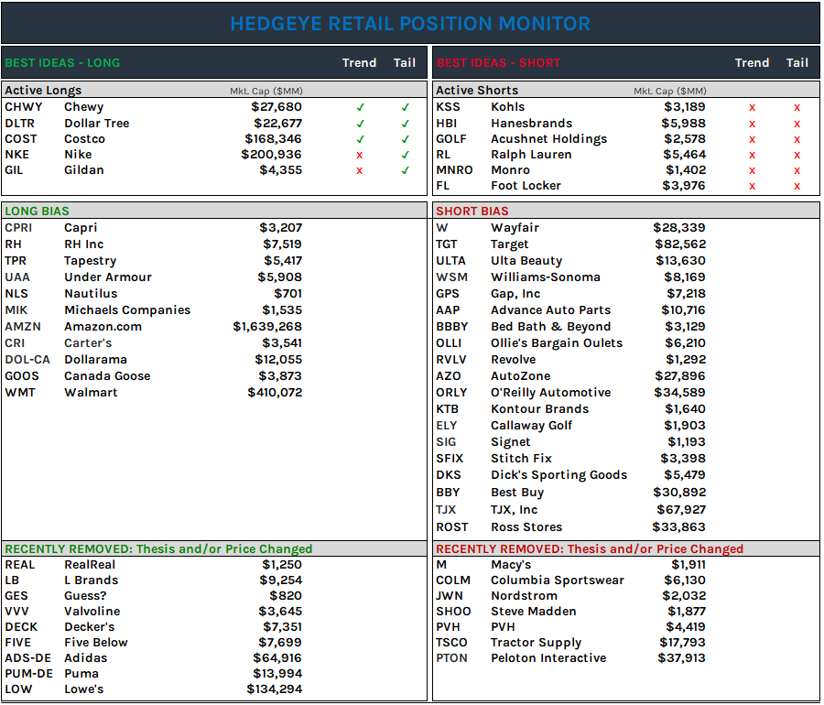Click the green Tail checkmark for Gildan
Screen dimensions: 824x705
pyautogui.click(x=404, y=170)
